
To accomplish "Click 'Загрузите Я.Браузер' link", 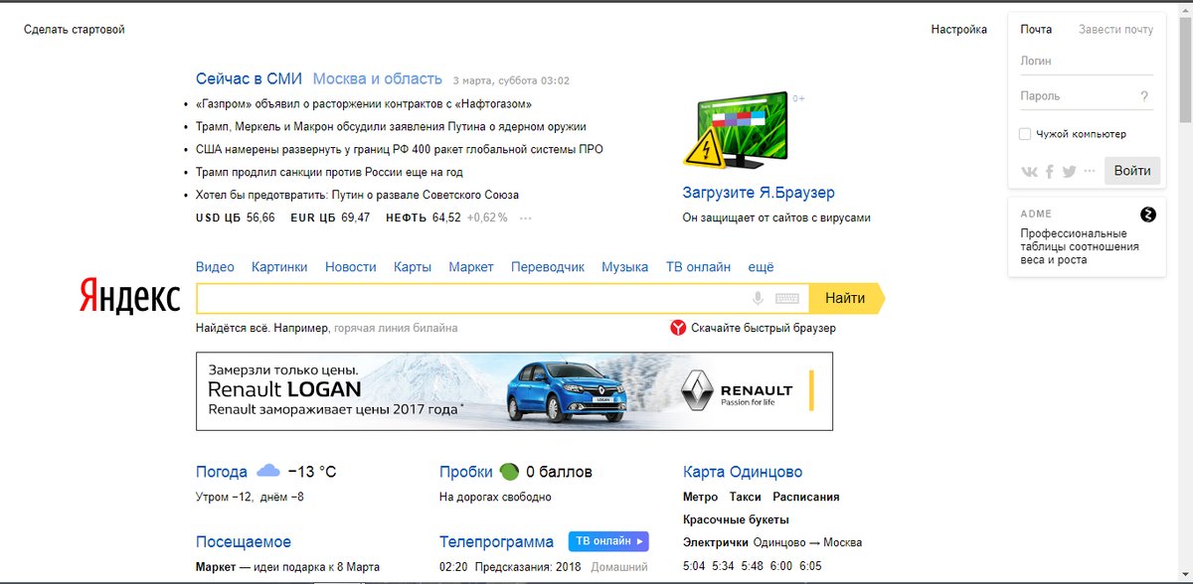I will [759, 193].
